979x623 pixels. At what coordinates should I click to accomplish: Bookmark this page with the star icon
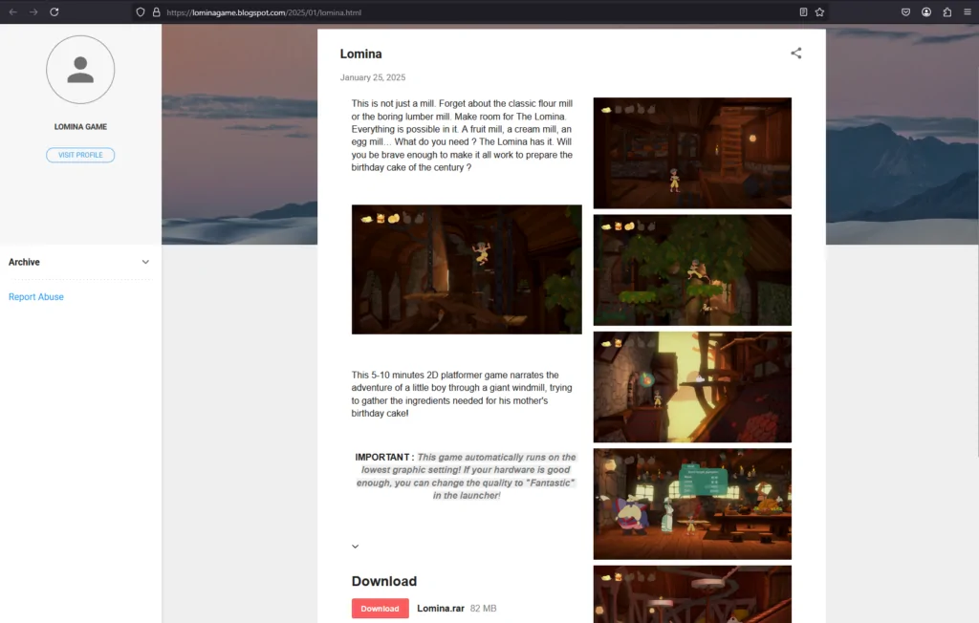(x=819, y=12)
